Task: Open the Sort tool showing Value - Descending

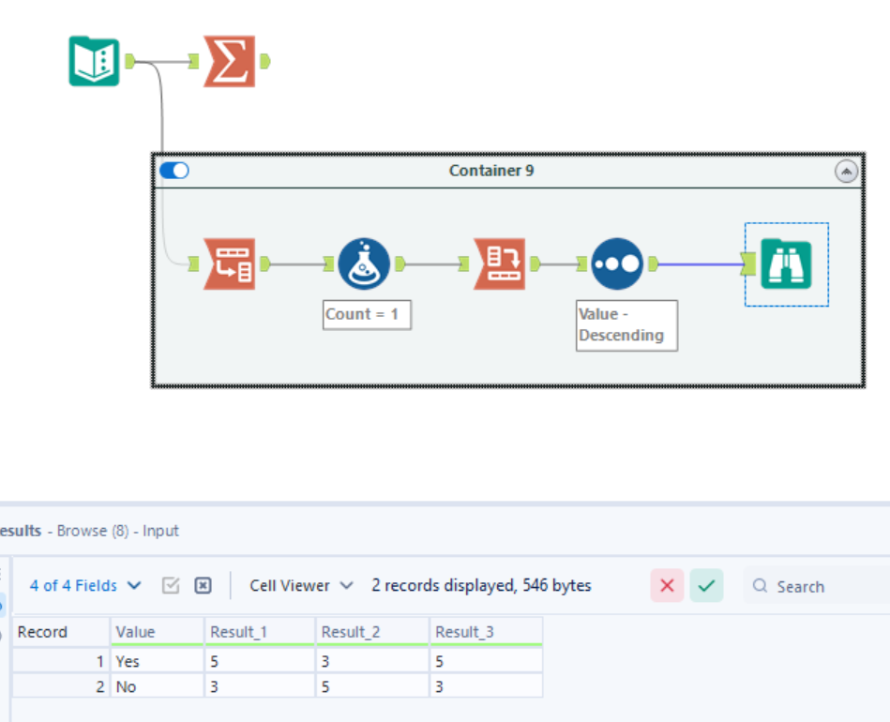Action: 617,263
